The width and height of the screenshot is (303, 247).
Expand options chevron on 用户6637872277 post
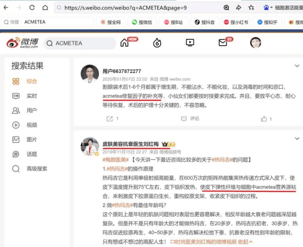tap(297, 66)
